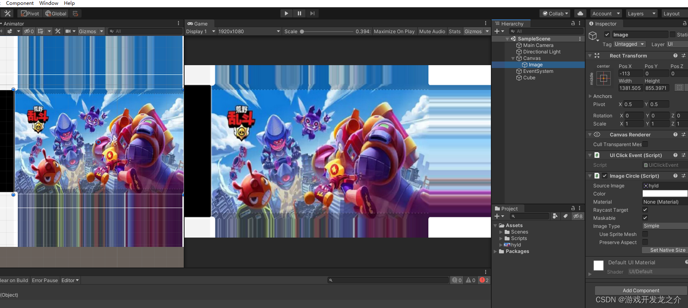
Task: Open the scene view Gizmos dropdown
Action: tap(91, 31)
